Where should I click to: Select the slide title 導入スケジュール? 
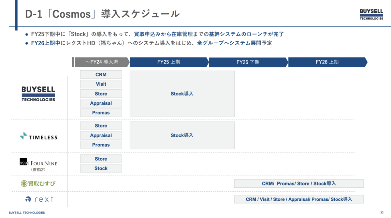140,14
